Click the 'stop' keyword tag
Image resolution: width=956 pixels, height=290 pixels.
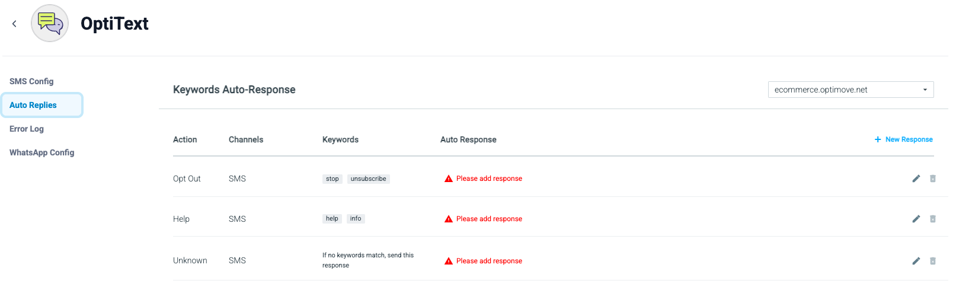click(x=332, y=179)
